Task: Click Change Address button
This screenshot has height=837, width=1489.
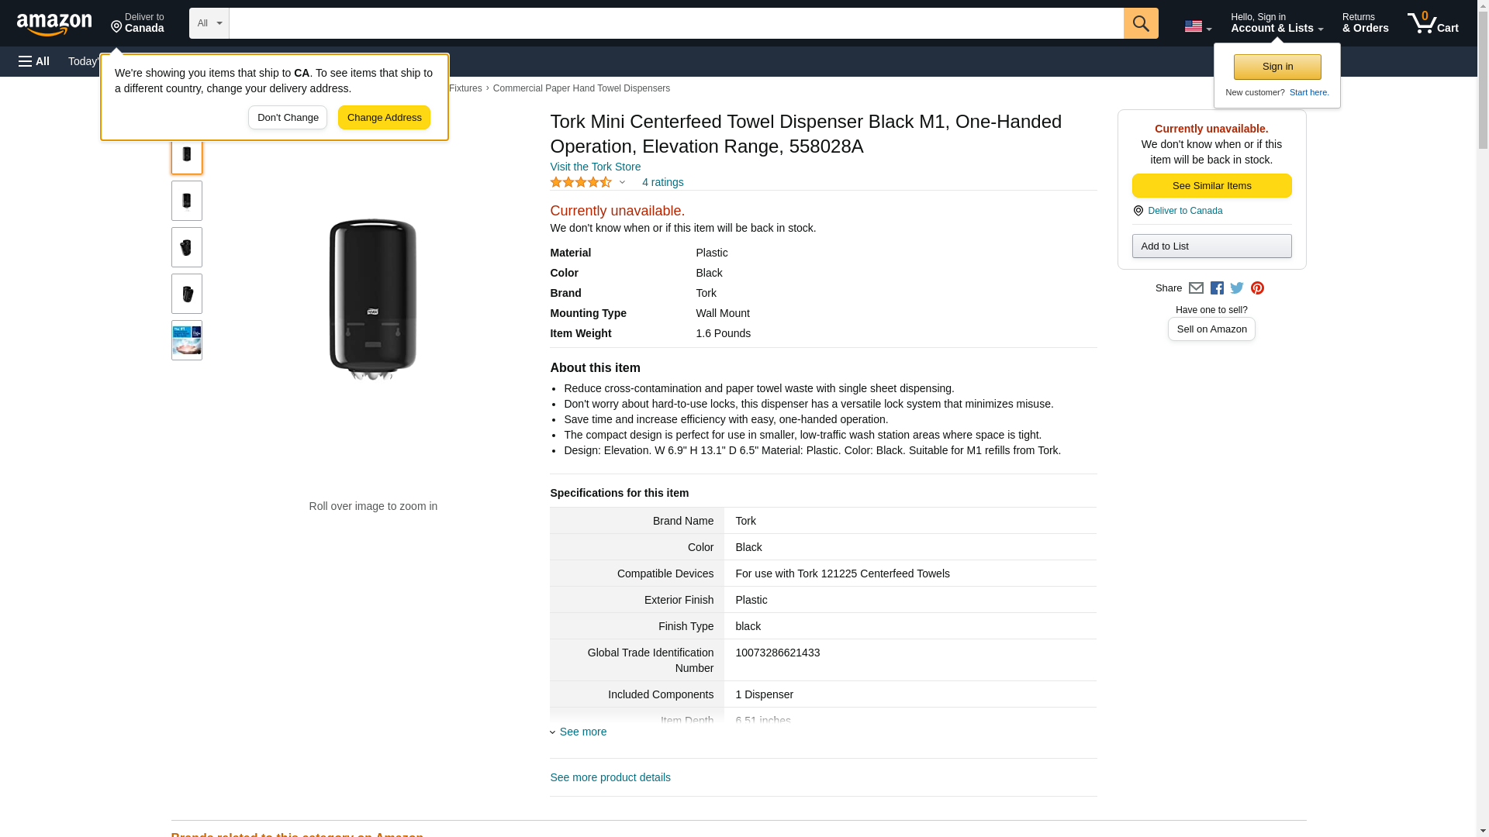Action: [384, 118]
